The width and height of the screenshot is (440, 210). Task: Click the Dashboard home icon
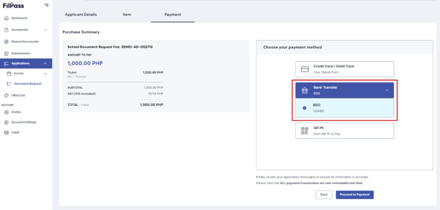6,18
